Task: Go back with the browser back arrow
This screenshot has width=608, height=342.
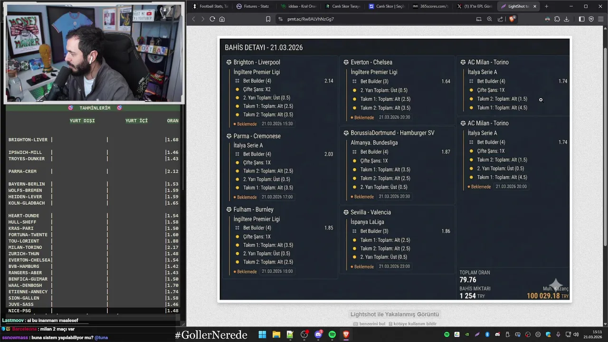Action: pyautogui.click(x=193, y=19)
